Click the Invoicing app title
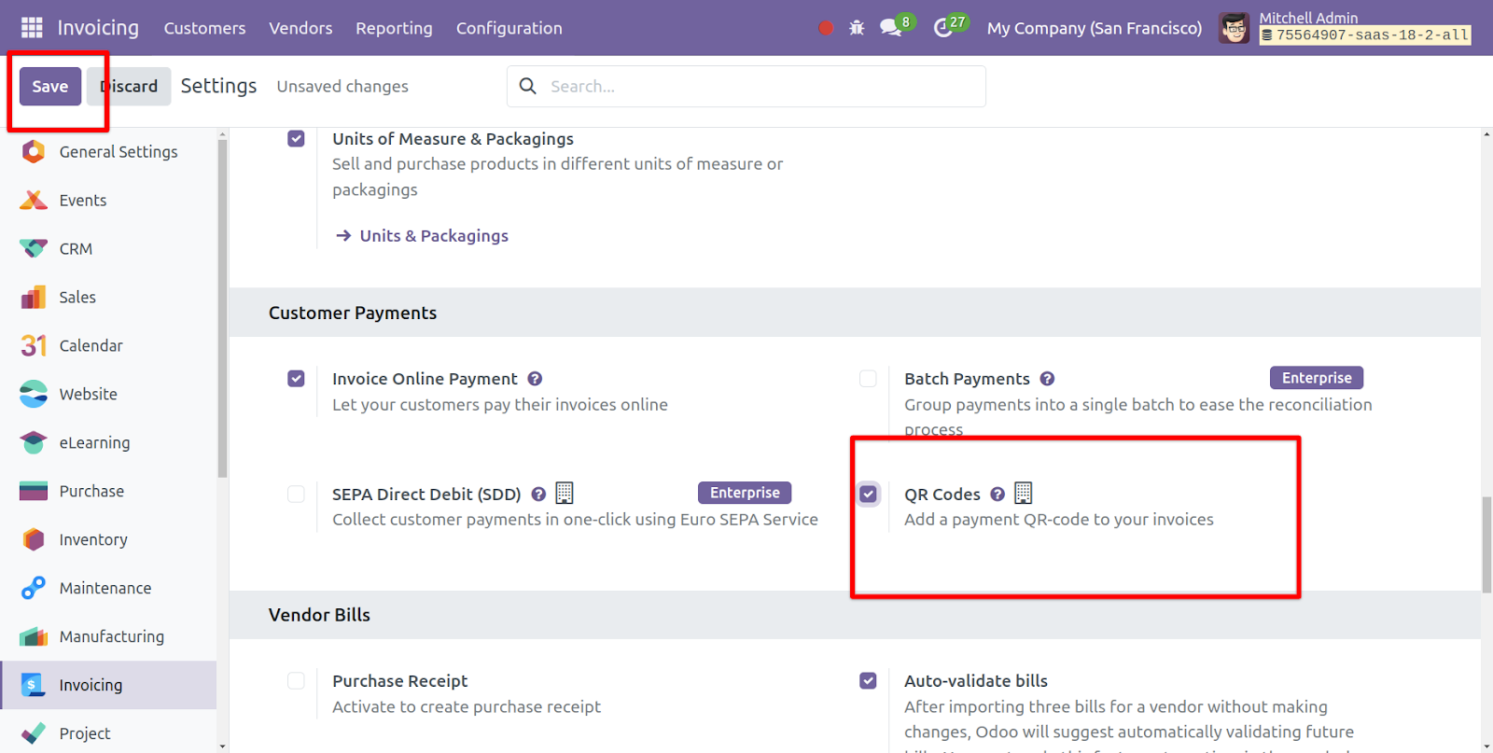 click(x=98, y=28)
